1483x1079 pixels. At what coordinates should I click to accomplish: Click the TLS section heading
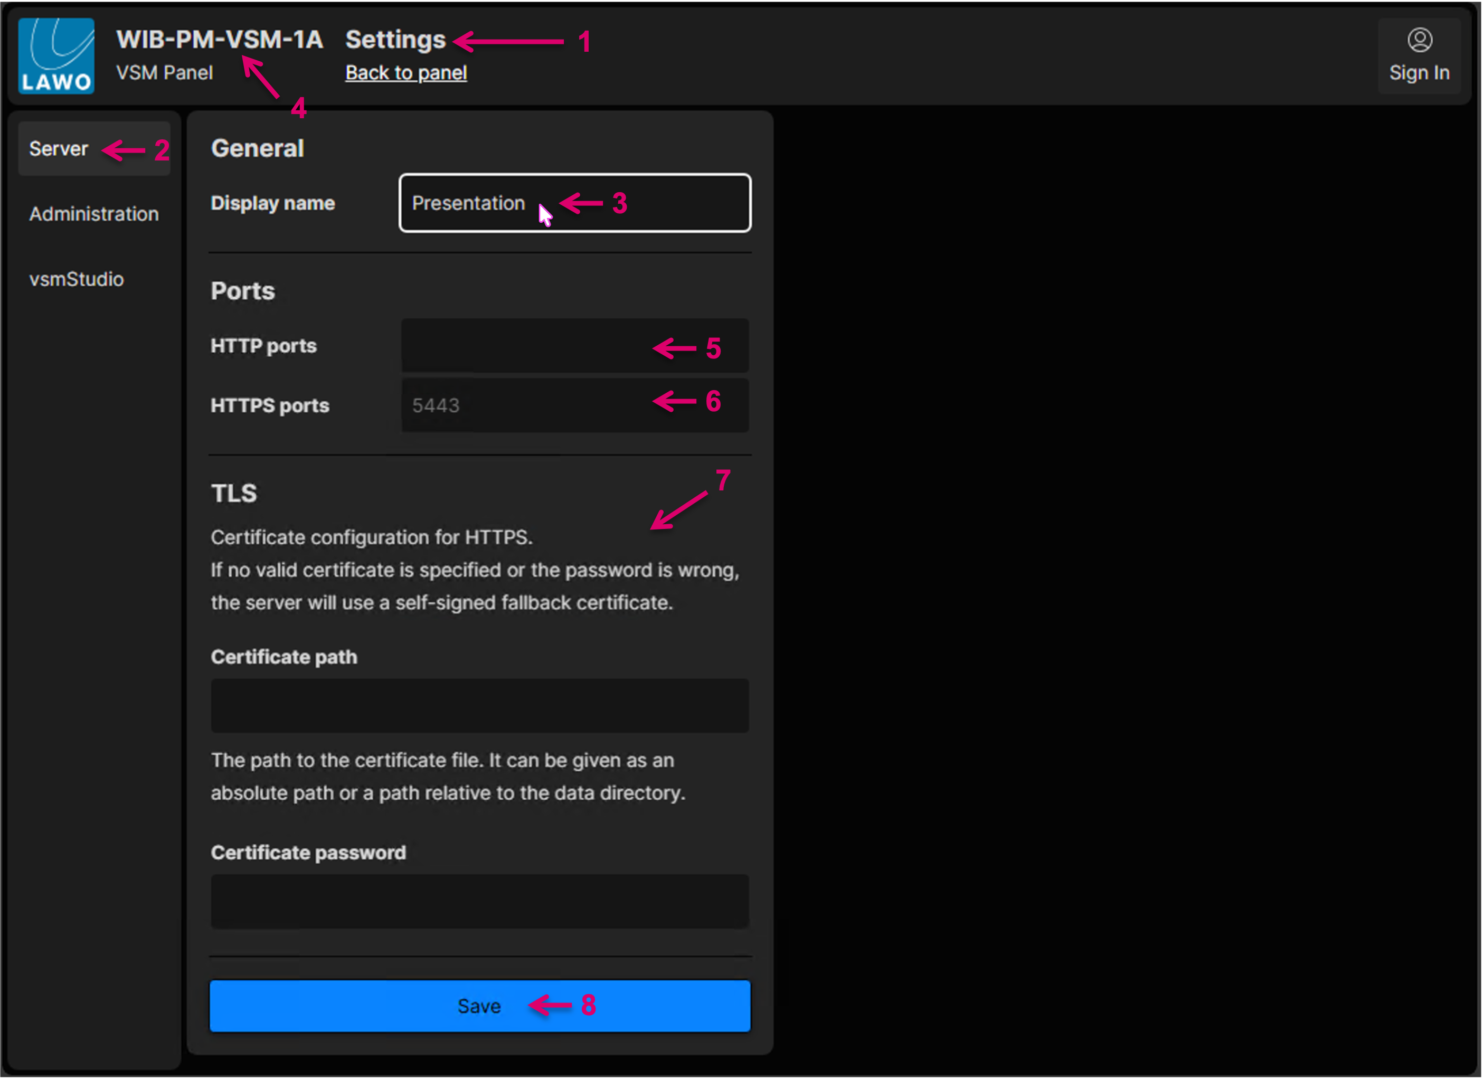[x=233, y=493]
